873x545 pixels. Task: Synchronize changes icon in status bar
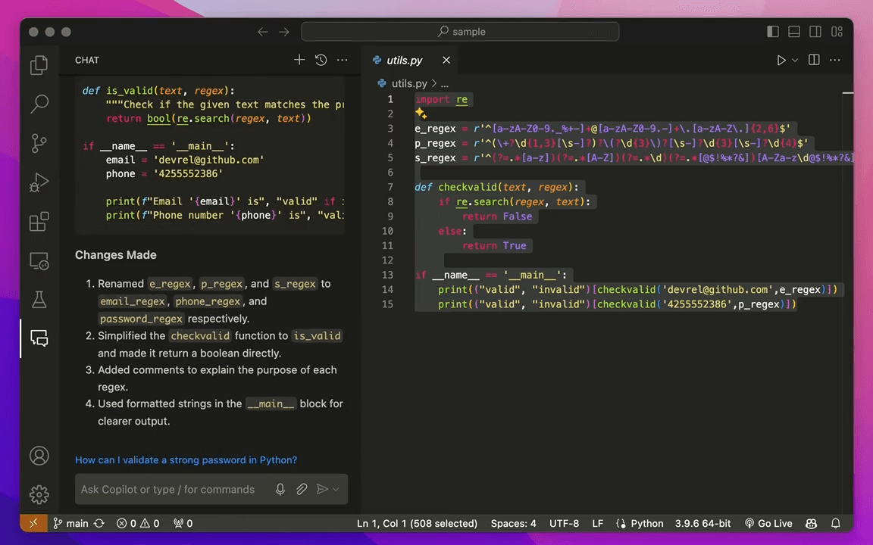click(99, 523)
